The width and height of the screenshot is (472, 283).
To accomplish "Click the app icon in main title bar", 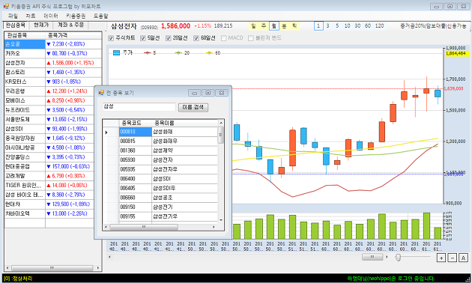I will [6, 6].
